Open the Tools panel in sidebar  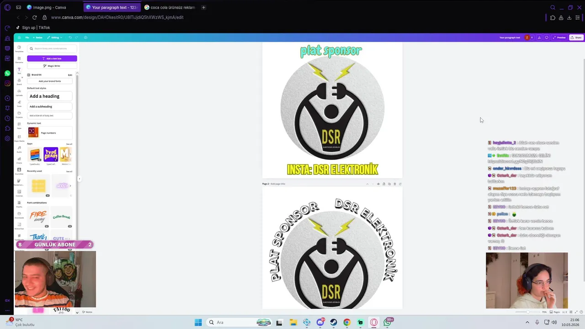point(19,103)
